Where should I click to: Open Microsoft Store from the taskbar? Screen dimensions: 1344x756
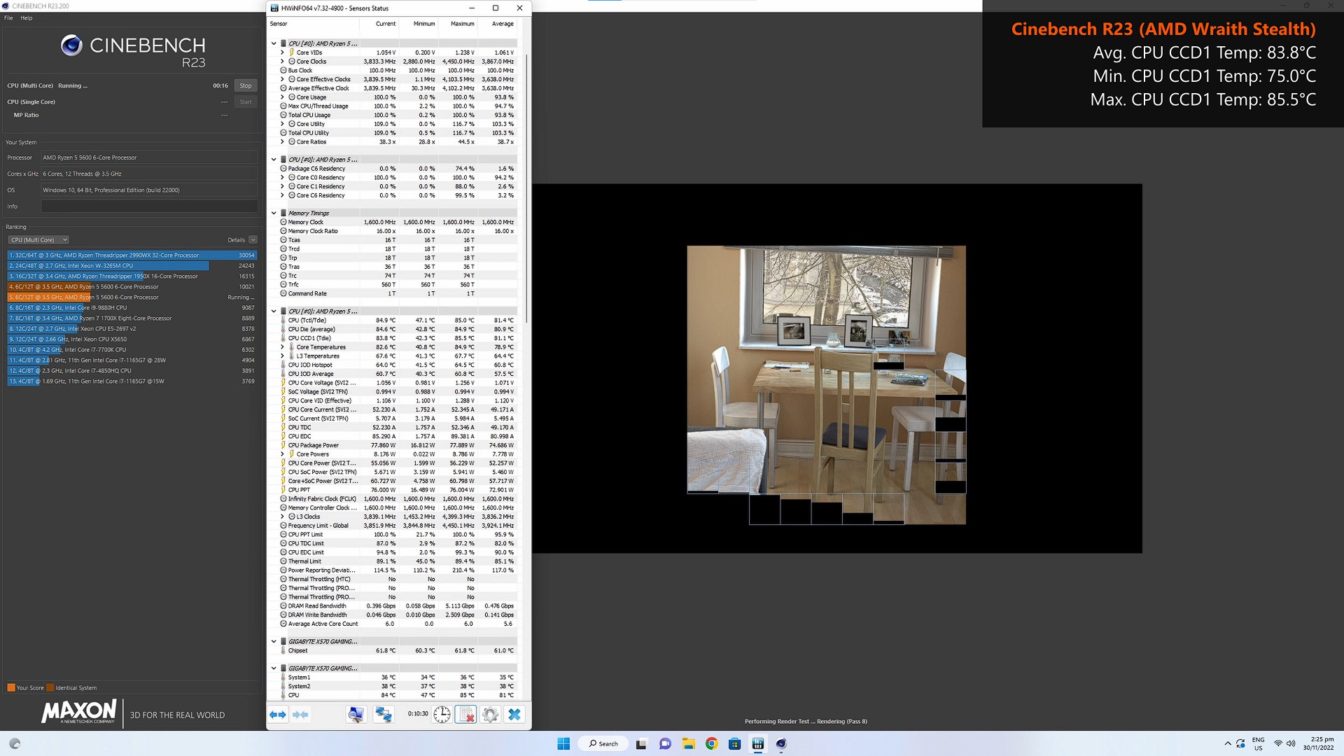tap(734, 743)
